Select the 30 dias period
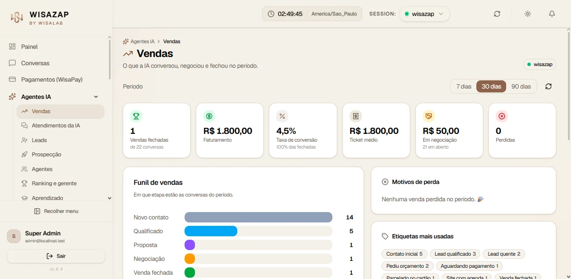 [x=491, y=86]
